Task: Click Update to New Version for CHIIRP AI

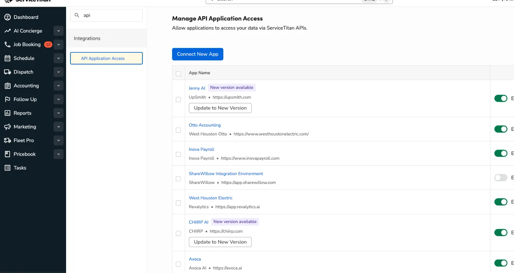Action: (220, 242)
